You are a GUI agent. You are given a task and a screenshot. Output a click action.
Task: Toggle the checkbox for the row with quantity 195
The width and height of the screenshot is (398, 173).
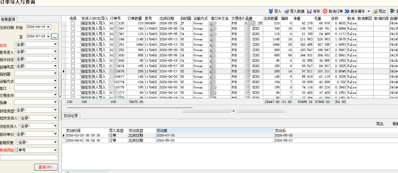pyautogui.click(x=73, y=87)
